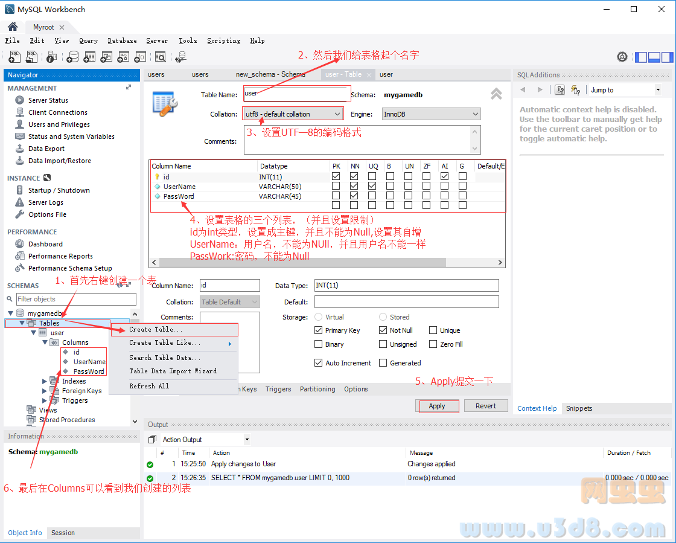Screen dimensions: 676x543
Task: Open the Database menu
Action: point(122,40)
